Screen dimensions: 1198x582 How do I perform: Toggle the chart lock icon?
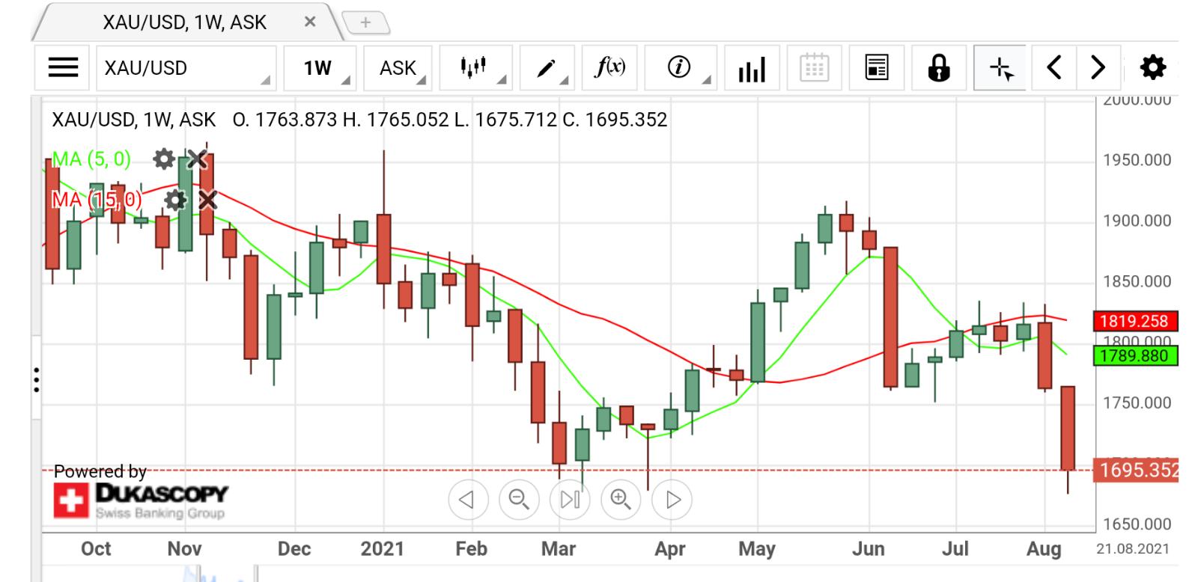pos(938,68)
